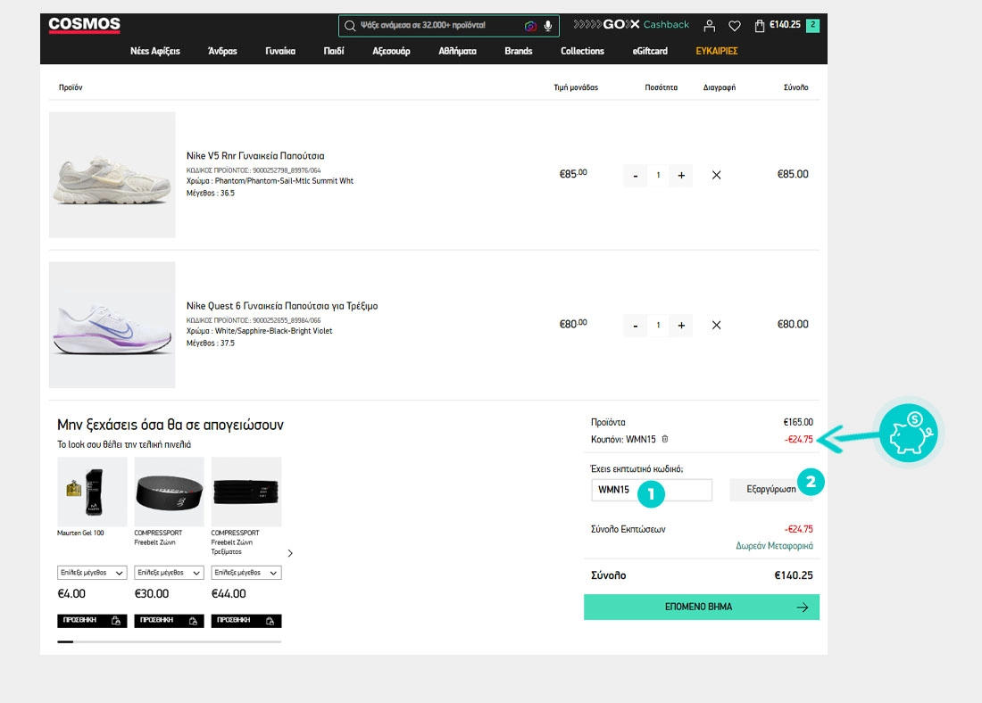
Task: Click Nike Quest 6 product title
Action: (x=282, y=306)
